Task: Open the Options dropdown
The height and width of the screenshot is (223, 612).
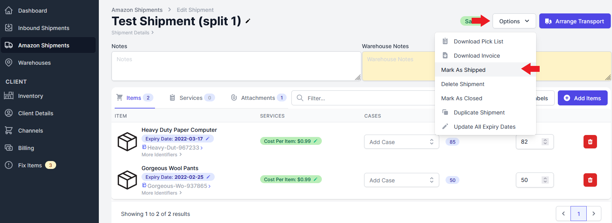Action: (514, 21)
